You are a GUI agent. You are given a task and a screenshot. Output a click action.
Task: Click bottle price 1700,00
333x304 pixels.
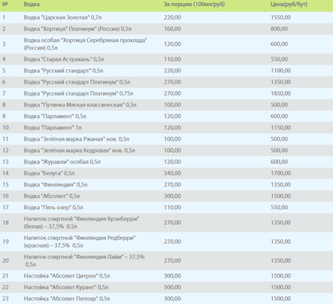[281, 173]
